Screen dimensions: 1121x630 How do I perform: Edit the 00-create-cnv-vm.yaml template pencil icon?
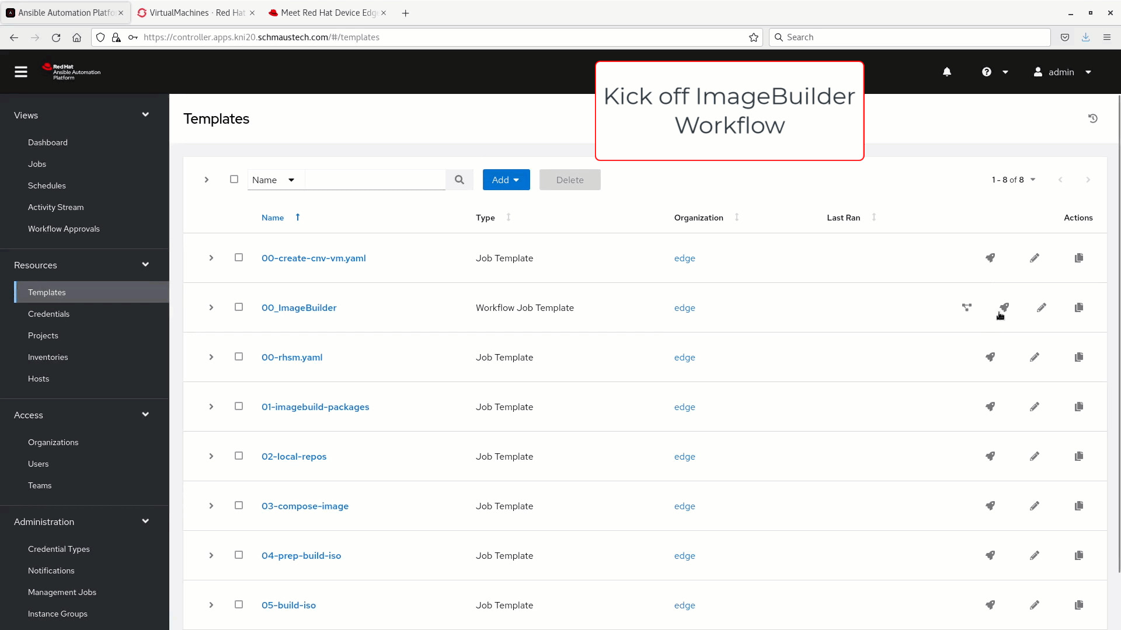pos(1034,258)
